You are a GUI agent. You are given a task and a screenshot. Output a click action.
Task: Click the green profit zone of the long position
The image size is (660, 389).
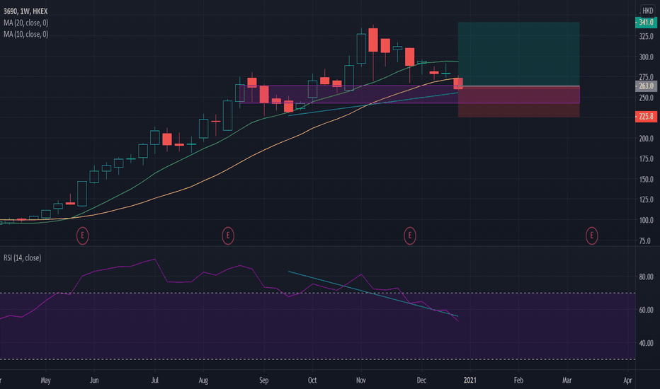(x=518, y=54)
